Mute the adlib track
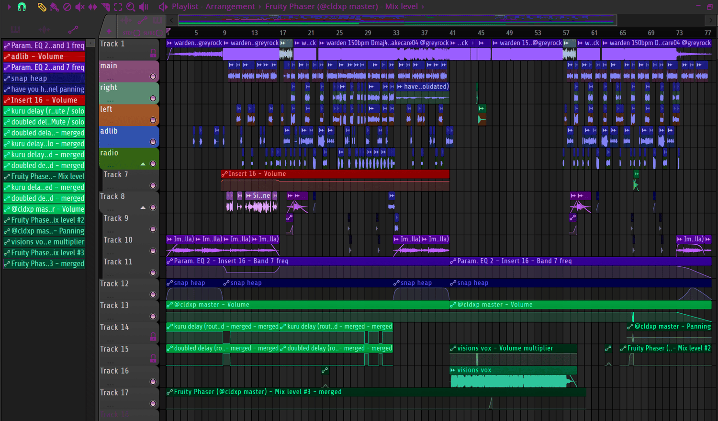Viewport: 718px width, 421px height. tap(153, 142)
